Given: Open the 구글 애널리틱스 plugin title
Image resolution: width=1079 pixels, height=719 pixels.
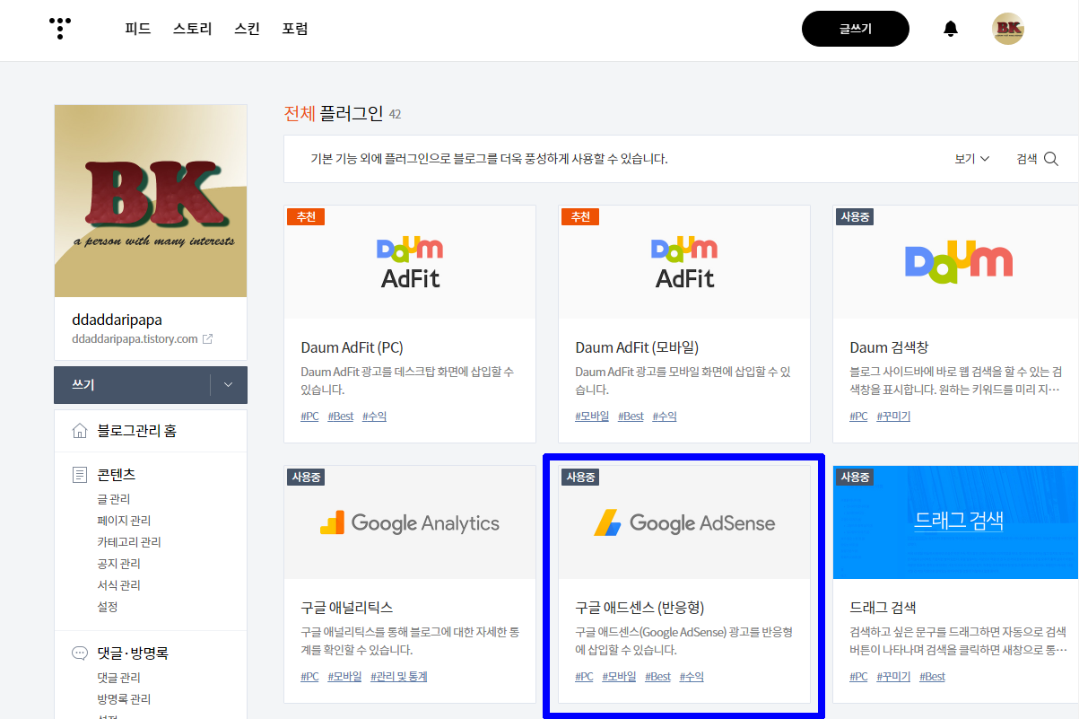Looking at the screenshot, I should click(347, 608).
